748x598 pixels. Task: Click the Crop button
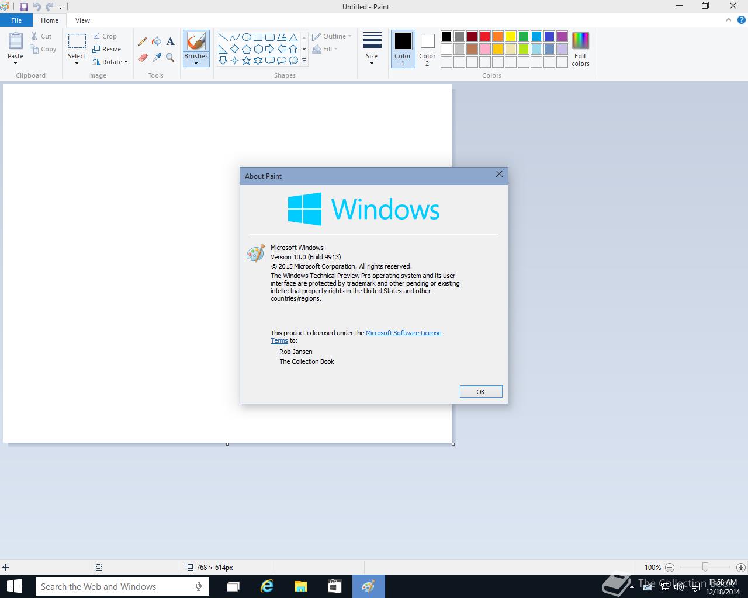(x=105, y=36)
